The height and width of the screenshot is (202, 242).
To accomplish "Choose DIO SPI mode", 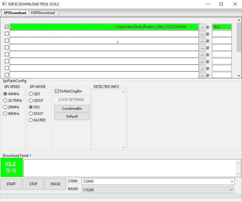I will pos(34,107).
